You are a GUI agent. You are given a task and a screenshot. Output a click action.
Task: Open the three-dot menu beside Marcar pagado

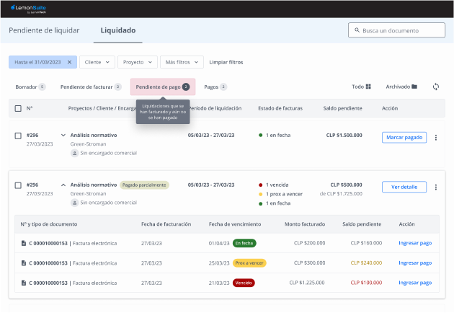tap(435, 138)
